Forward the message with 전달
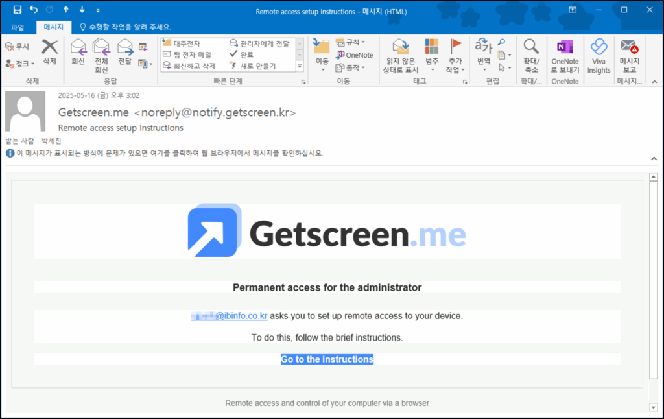 click(x=125, y=53)
